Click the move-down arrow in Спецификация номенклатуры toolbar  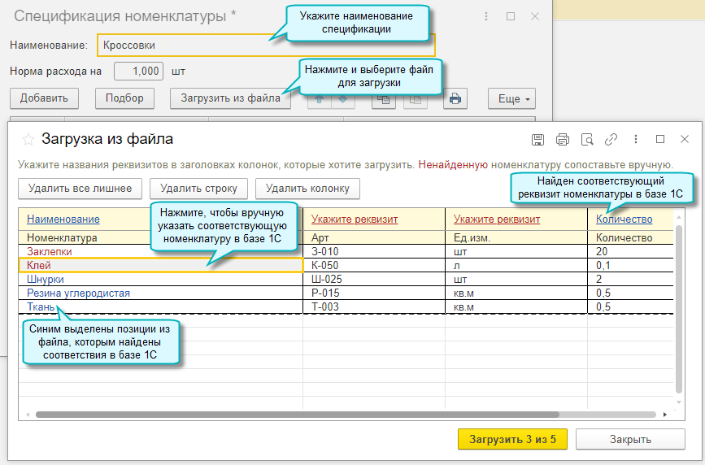click(x=343, y=98)
